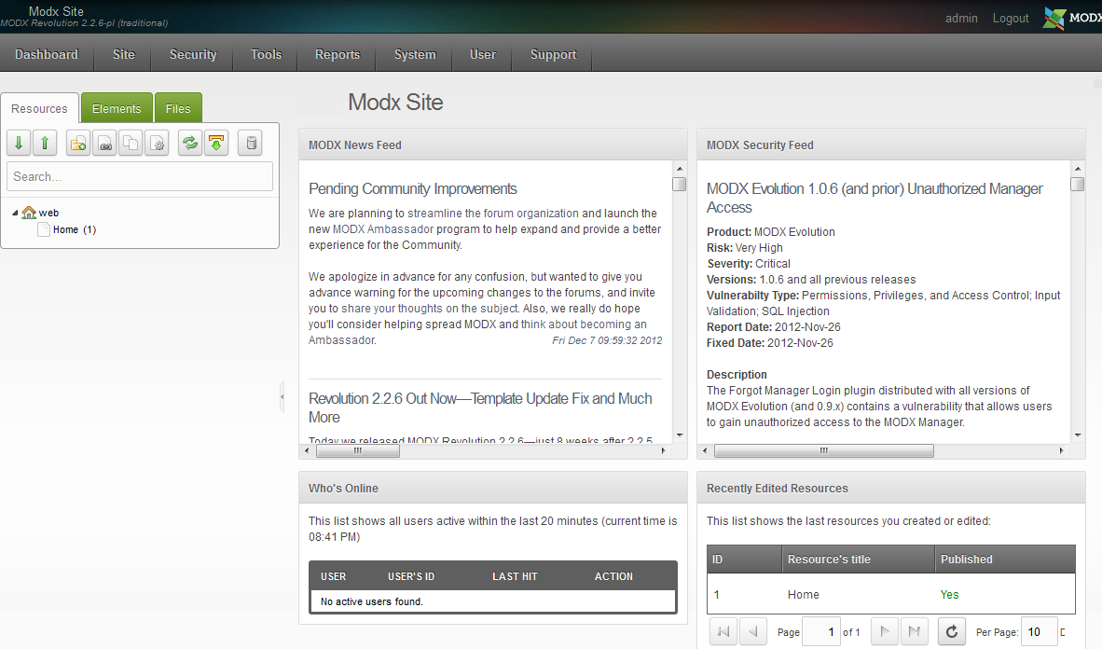Collapse the left sidebar using splitter arrow
The image size is (1102, 649).
(x=282, y=396)
